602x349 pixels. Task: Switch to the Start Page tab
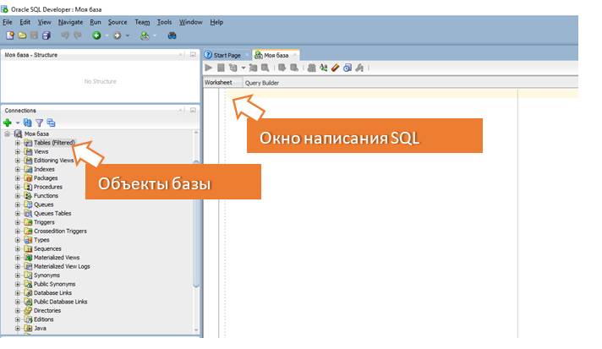[227, 55]
